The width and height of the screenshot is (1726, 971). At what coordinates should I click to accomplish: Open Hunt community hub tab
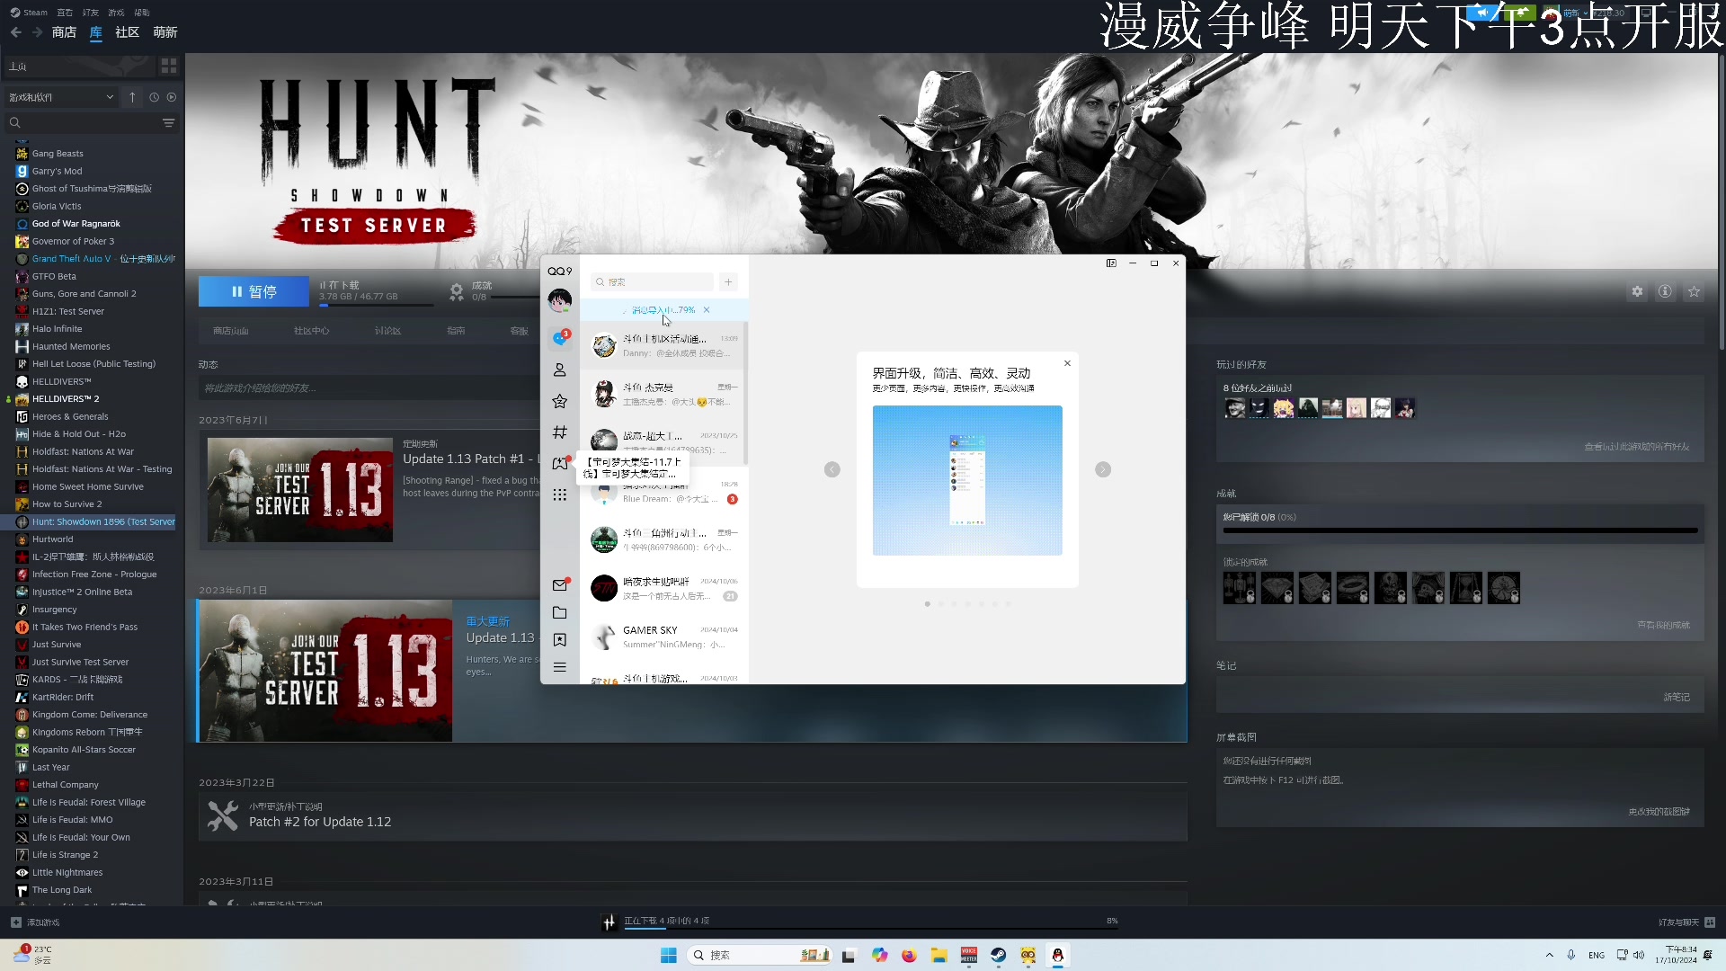pyautogui.click(x=312, y=331)
